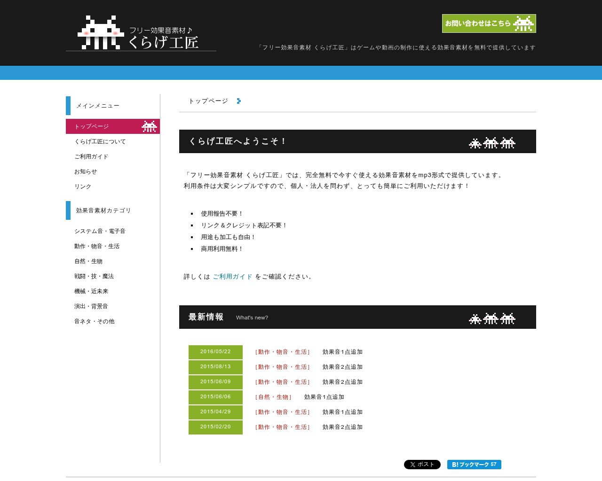
Task: Click the 2016/05/22 date label
Action: [215, 352]
